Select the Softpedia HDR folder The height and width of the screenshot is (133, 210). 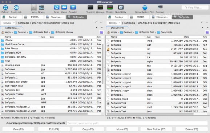(51, 53)
